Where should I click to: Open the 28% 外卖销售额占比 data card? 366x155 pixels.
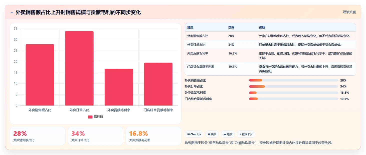(38, 136)
